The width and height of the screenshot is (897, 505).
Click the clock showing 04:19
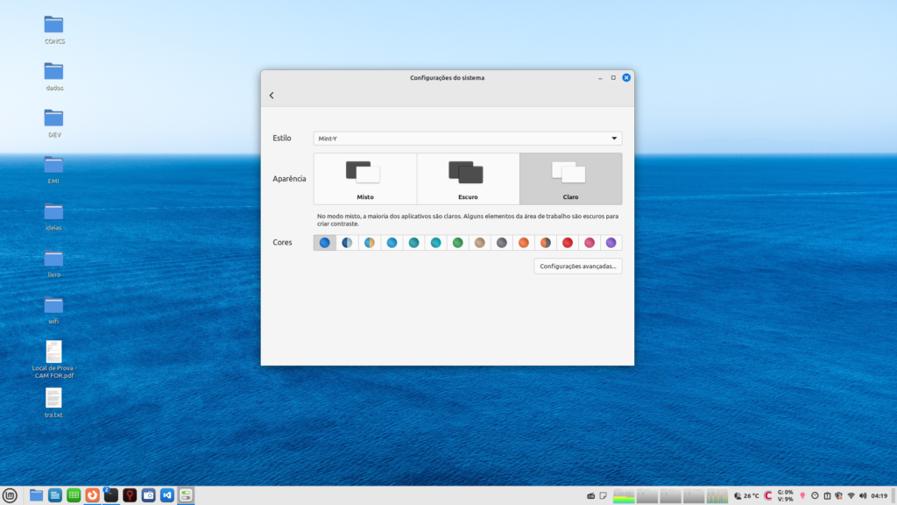879,496
